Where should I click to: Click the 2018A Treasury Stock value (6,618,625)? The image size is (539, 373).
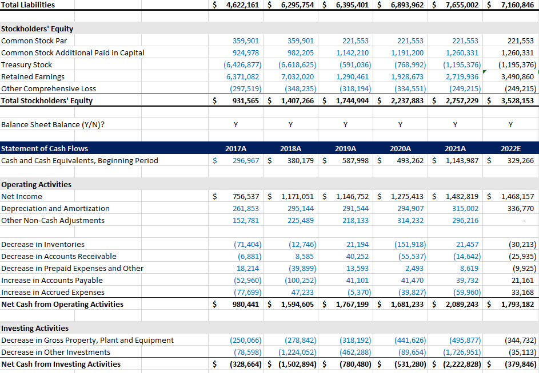pyautogui.click(x=297, y=65)
